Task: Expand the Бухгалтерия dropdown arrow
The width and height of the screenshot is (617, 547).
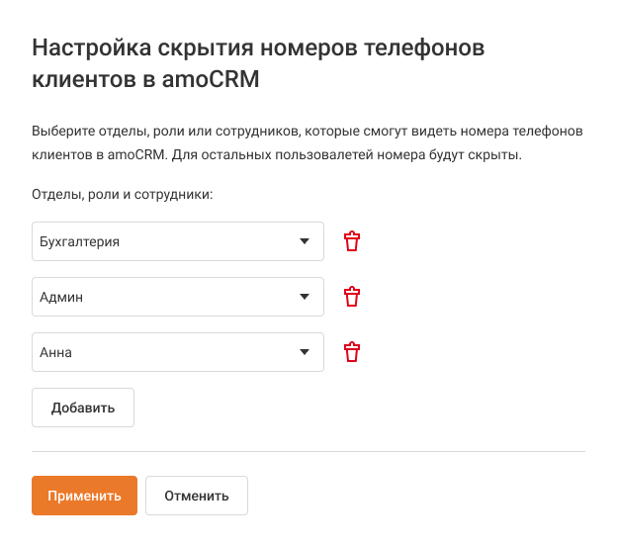Action: coord(305,241)
